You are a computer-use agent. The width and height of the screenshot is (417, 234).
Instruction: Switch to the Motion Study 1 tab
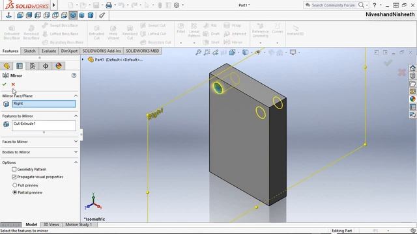(x=79, y=224)
